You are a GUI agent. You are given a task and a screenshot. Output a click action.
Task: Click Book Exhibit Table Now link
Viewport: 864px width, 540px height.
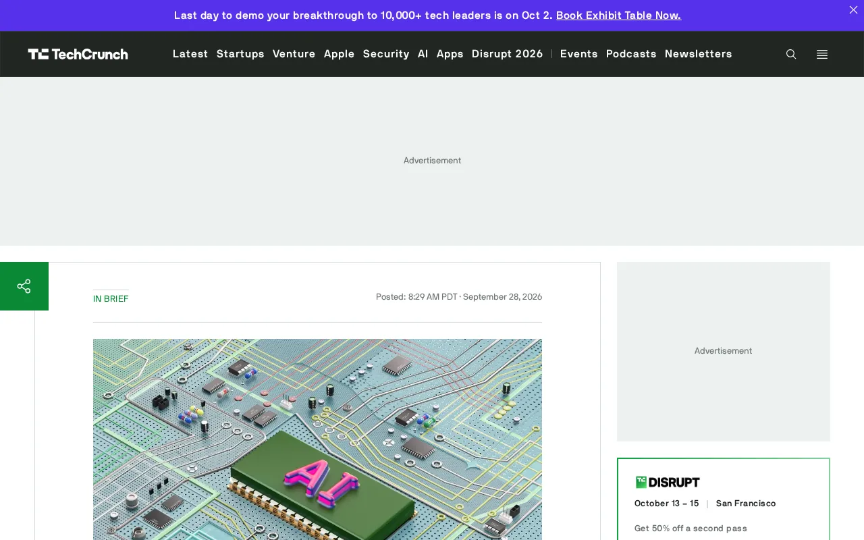(x=618, y=15)
